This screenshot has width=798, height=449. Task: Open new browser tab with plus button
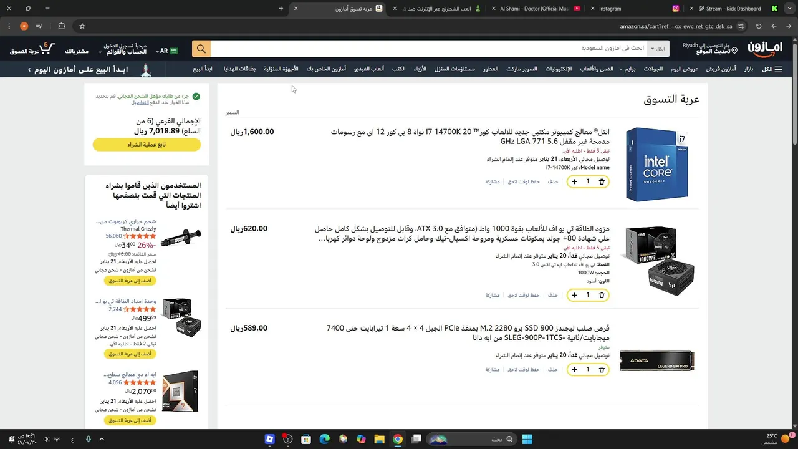[x=281, y=9]
